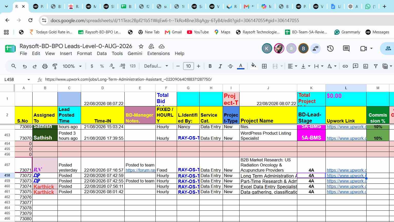
Task: Open the Name box dropdown arrow
Action: [29, 80]
